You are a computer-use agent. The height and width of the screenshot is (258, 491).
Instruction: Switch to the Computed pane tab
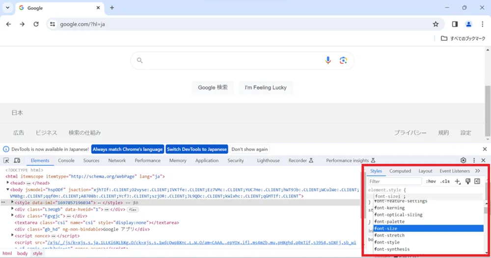(400, 171)
